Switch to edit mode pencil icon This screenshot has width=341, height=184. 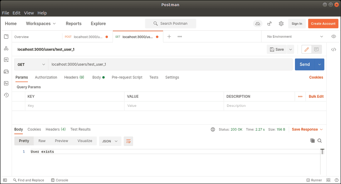tap(307, 49)
